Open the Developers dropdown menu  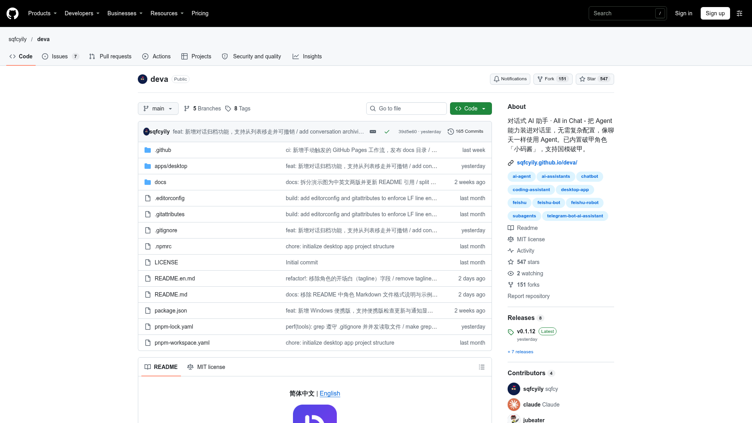[x=82, y=13]
